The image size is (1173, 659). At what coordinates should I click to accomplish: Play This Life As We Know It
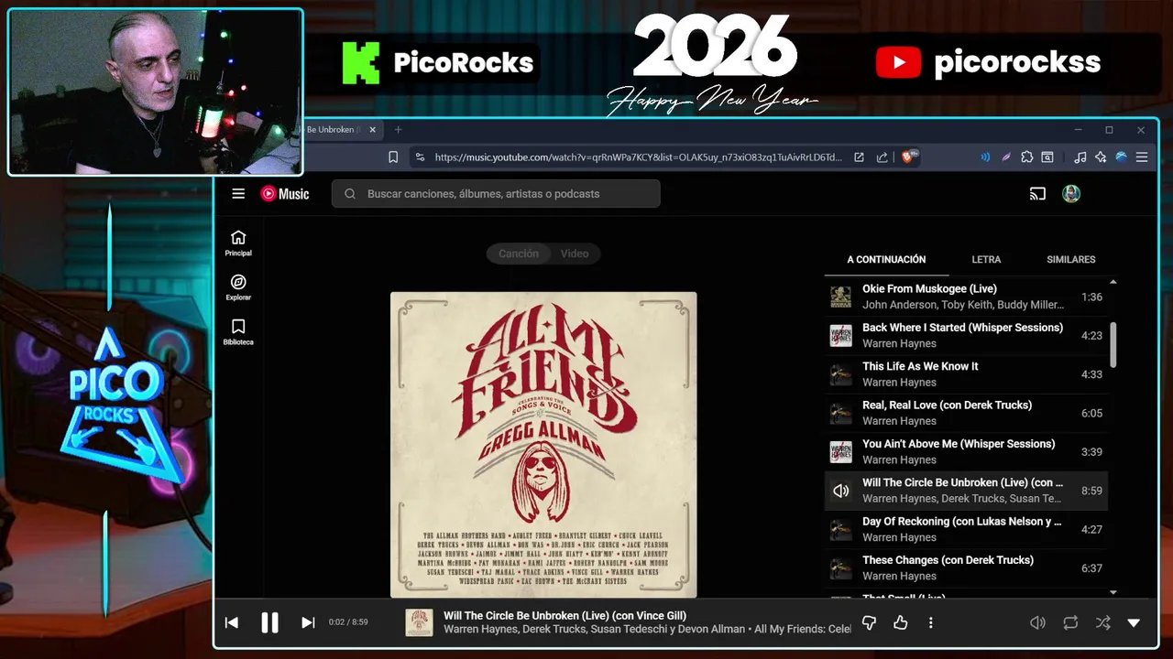(966, 374)
